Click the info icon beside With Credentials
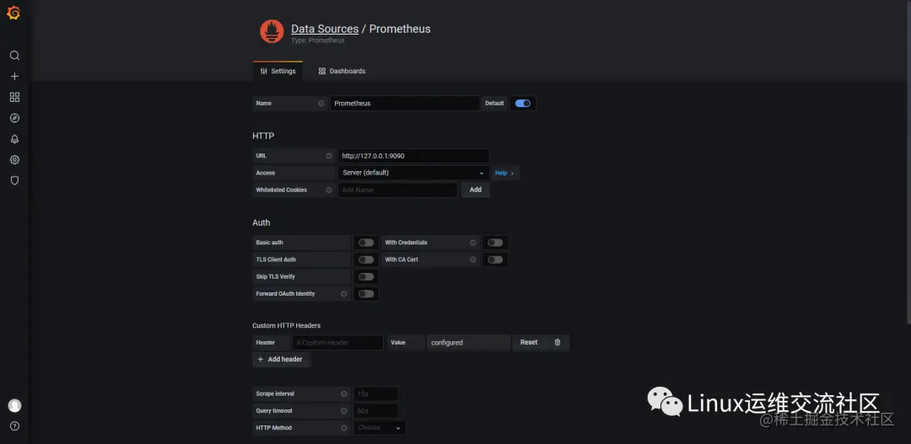 473,243
